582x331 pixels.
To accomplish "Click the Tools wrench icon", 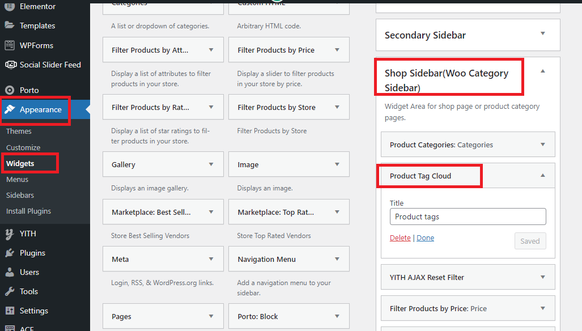I will pyautogui.click(x=9, y=291).
